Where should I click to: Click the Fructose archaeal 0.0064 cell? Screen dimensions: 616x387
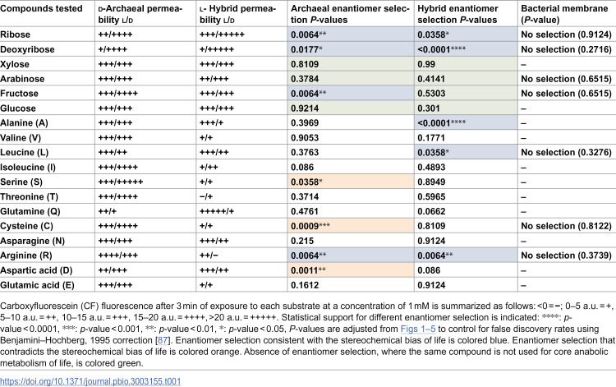coord(351,94)
